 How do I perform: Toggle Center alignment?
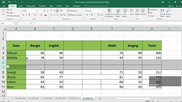click(x=54, y=15)
